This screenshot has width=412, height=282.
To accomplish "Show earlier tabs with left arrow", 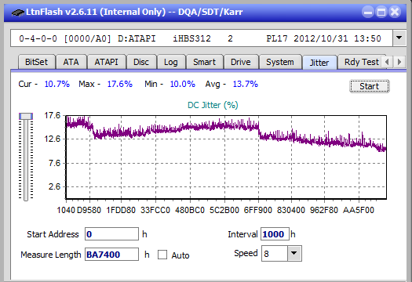I will click(387, 62).
